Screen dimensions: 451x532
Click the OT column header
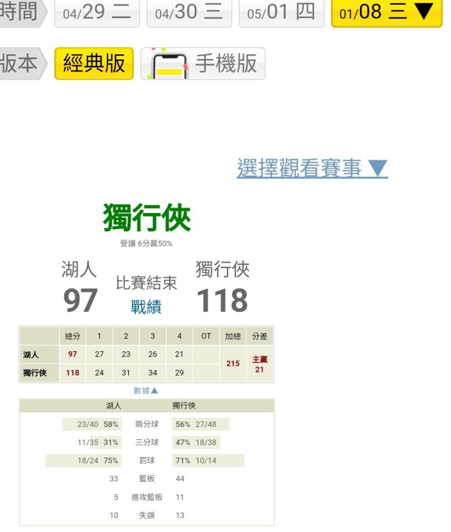(206, 336)
